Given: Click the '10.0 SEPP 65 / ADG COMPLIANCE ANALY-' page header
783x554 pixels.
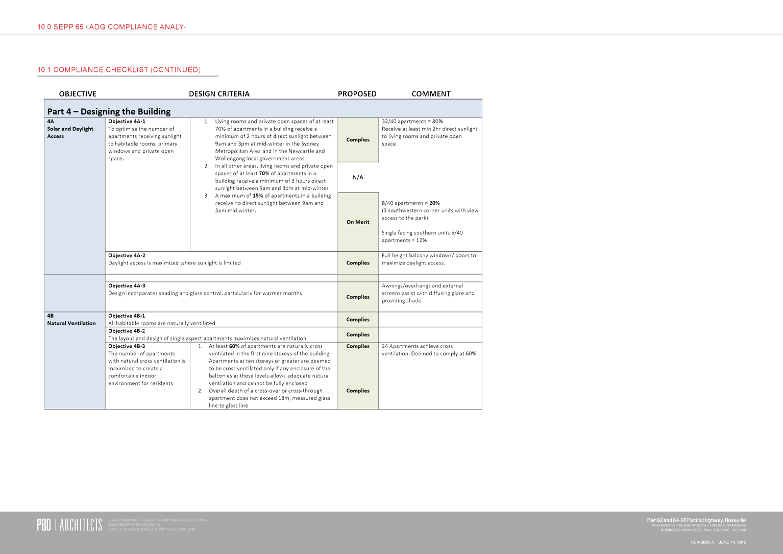Looking at the screenshot, I should [111, 27].
